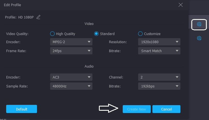
Task: Expand the audio Bitrate 192kbps dropdown
Action: tap(159, 86)
